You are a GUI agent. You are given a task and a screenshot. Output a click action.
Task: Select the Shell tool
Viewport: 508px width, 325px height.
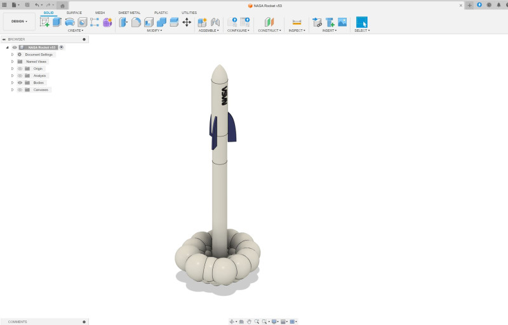point(149,22)
